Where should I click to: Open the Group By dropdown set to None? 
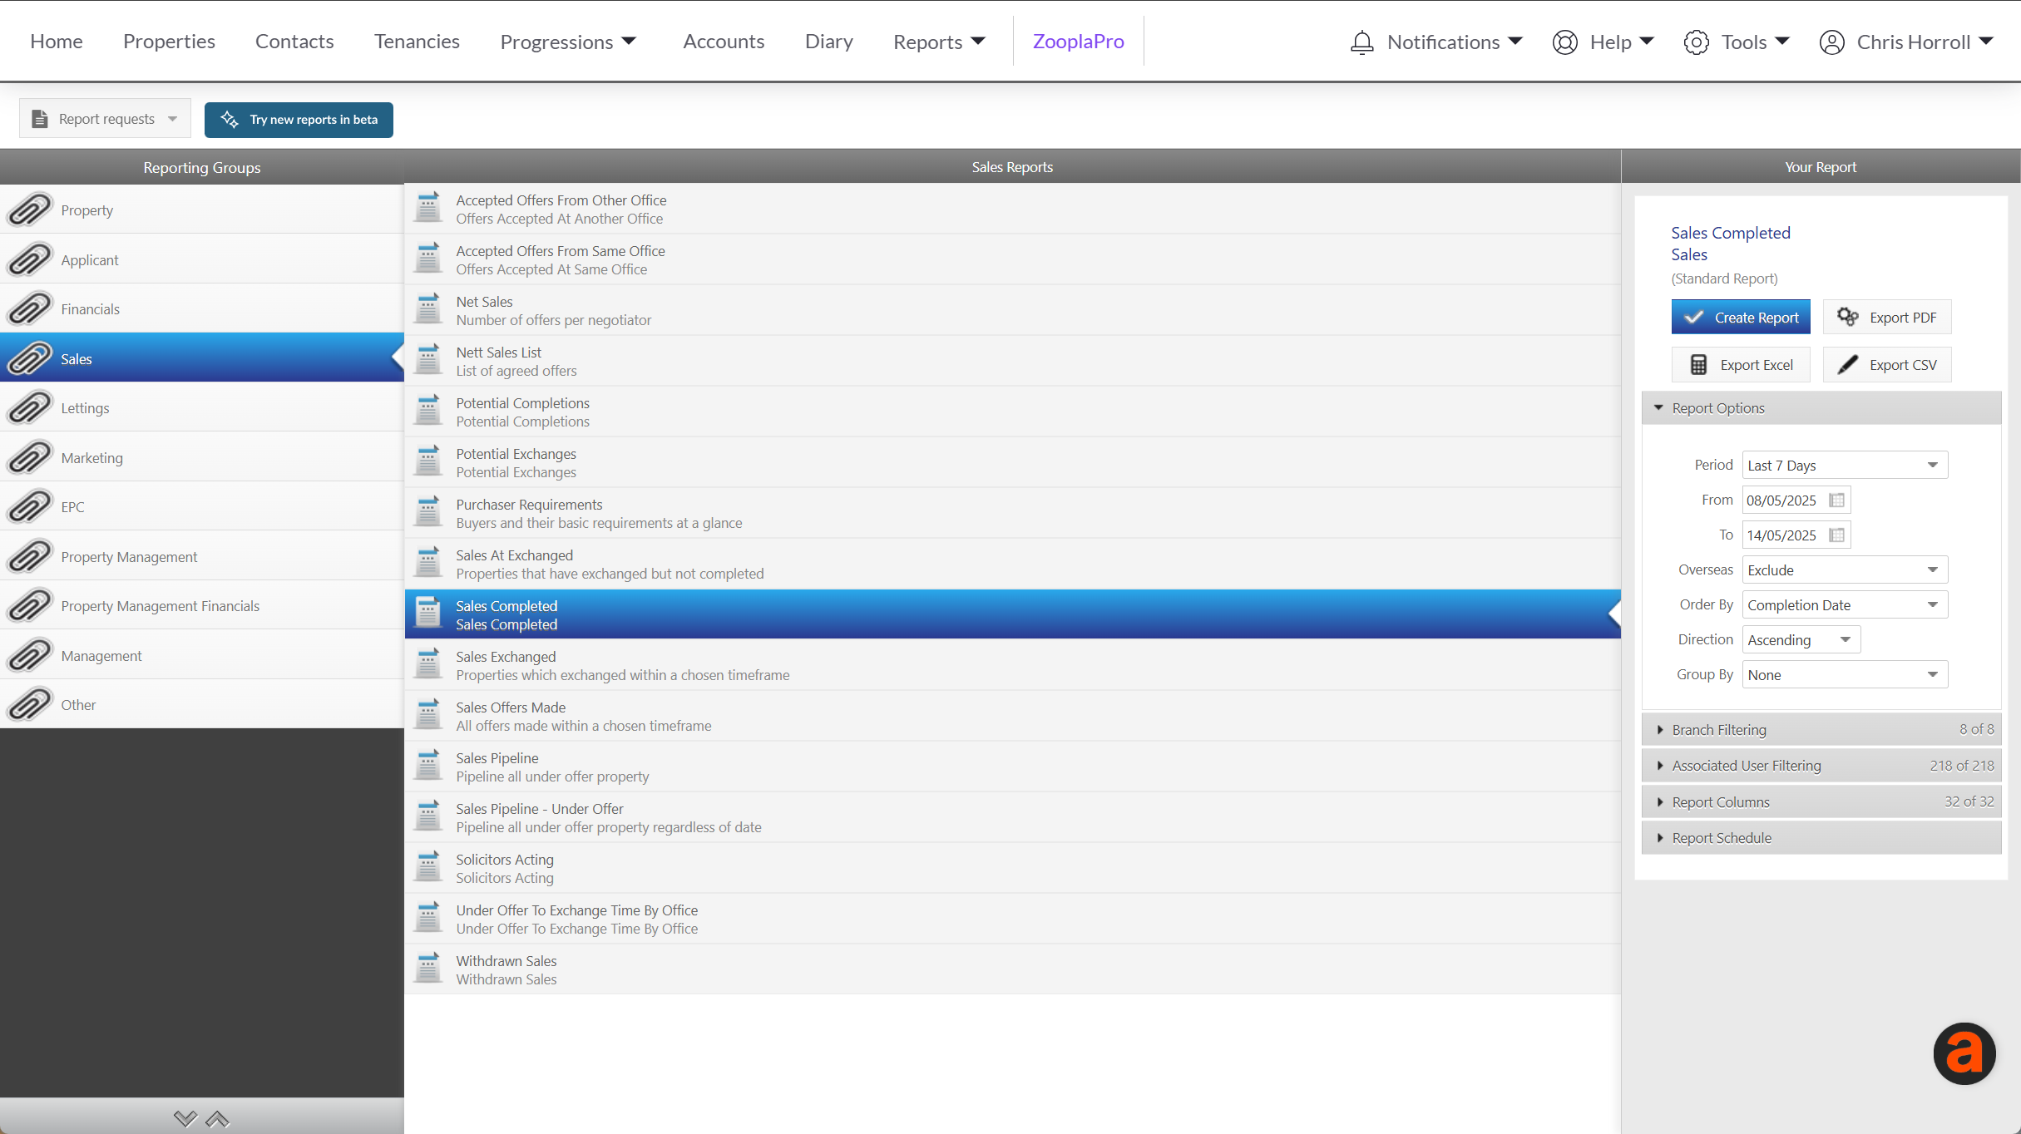coord(1845,674)
